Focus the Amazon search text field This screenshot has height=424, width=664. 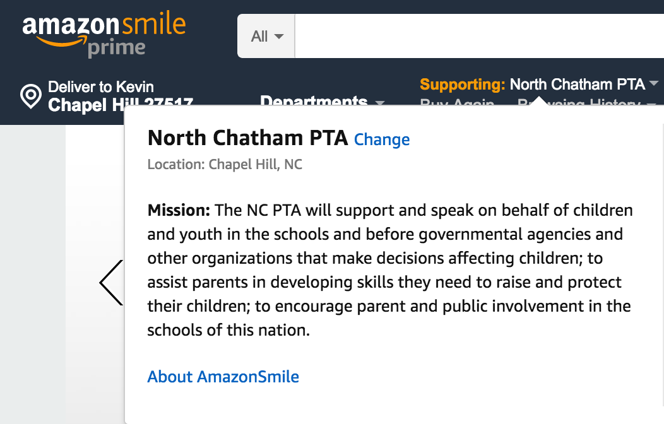click(479, 36)
